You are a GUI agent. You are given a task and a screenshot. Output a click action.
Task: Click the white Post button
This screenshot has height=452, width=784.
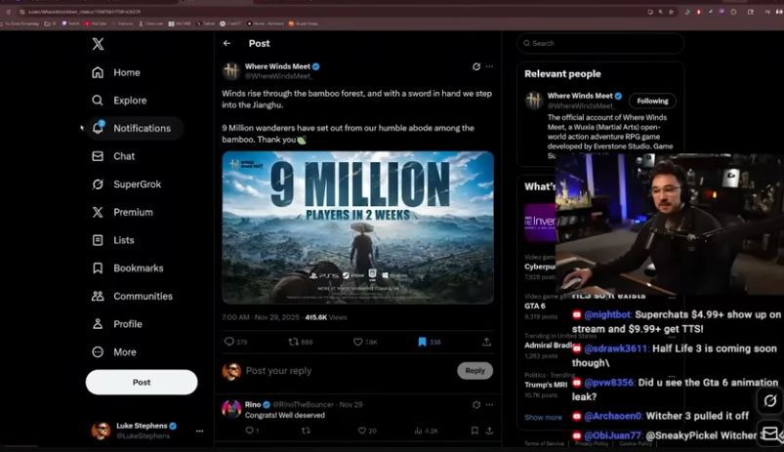coord(142,382)
